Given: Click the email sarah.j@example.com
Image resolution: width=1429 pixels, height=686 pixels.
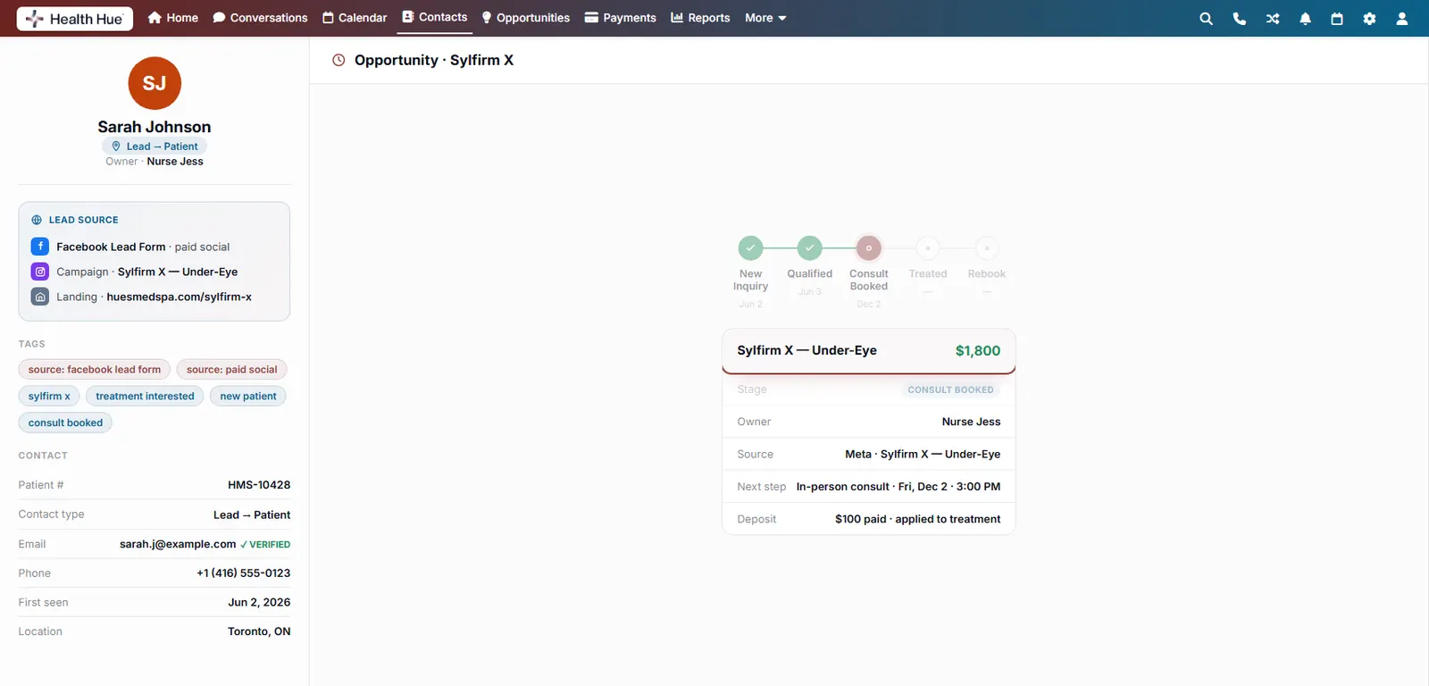Looking at the screenshot, I should [x=178, y=544].
